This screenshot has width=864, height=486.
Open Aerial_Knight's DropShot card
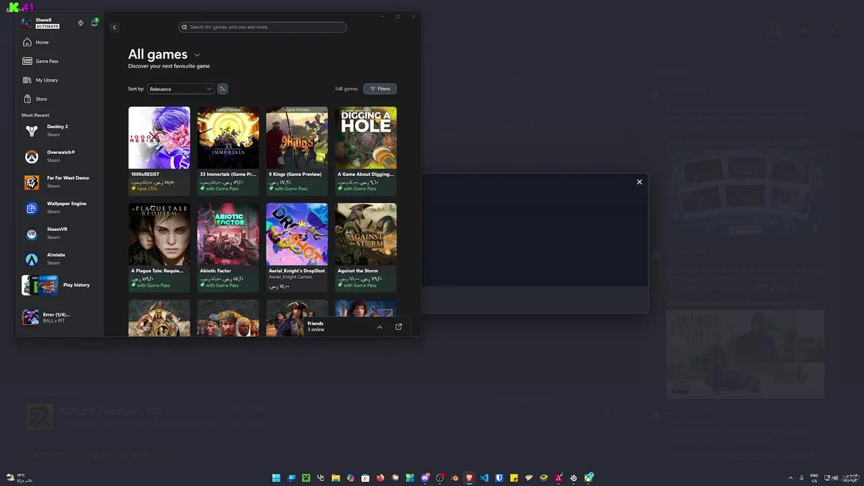point(297,247)
